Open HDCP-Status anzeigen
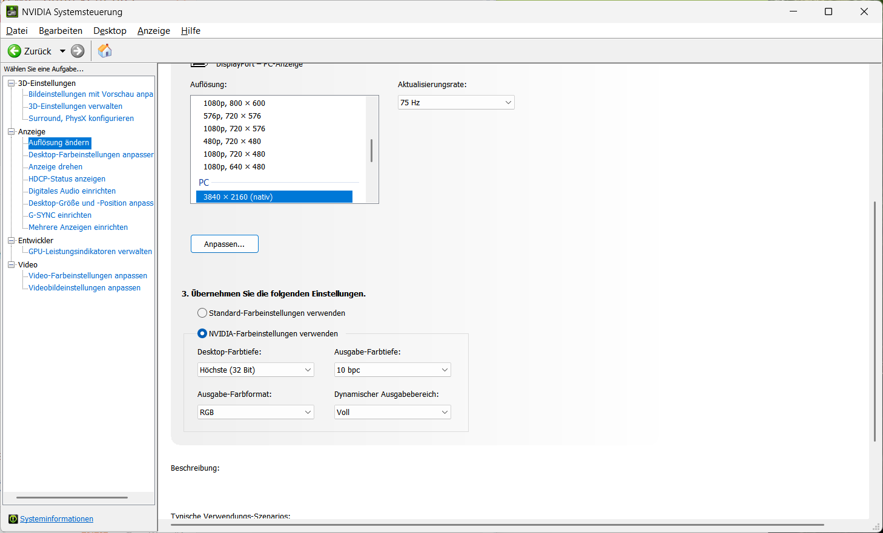Screen dimensions: 883x533 (67, 179)
